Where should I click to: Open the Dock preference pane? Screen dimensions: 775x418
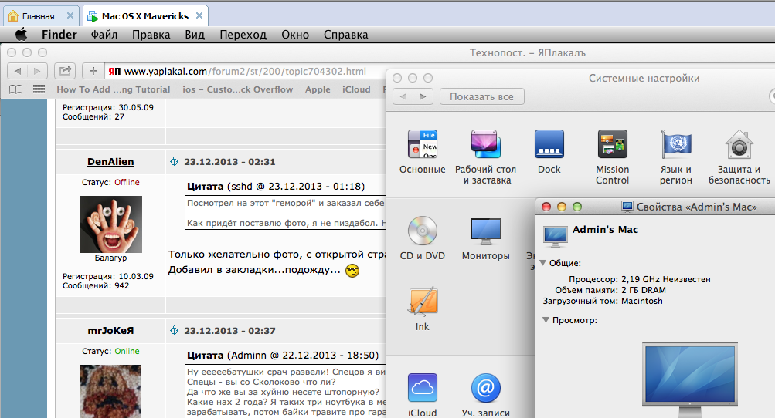549,152
